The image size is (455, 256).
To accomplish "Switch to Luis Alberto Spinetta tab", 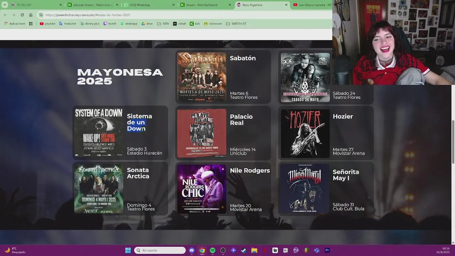I will point(312,5).
